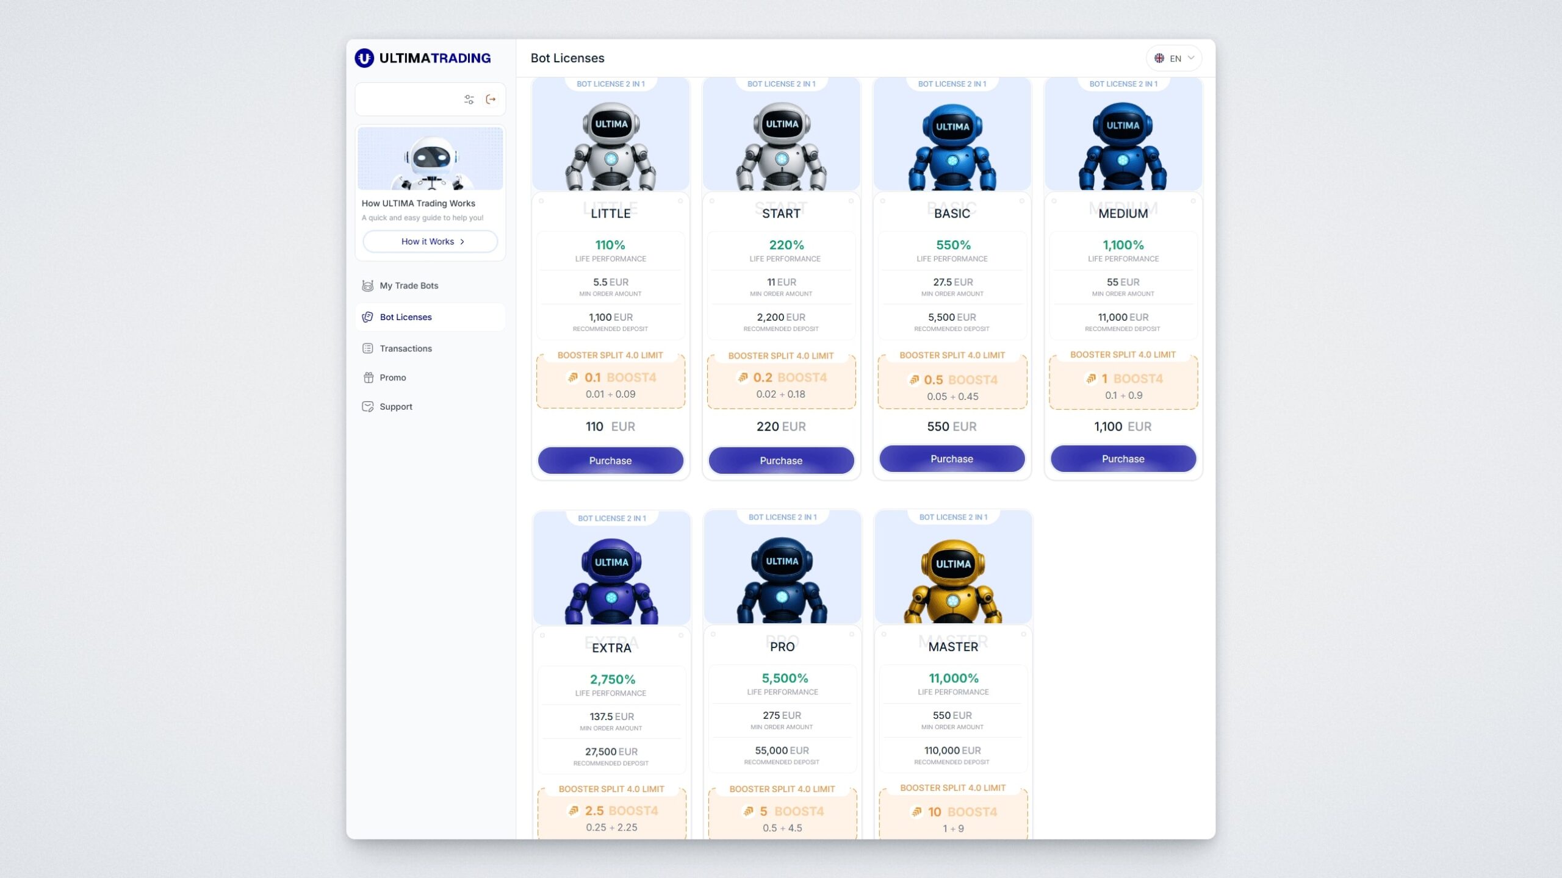Screen dimensions: 1562x878
Task: Click the ULTIMA Trading logo icon
Action: pyautogui.click(x=364, y=58)
